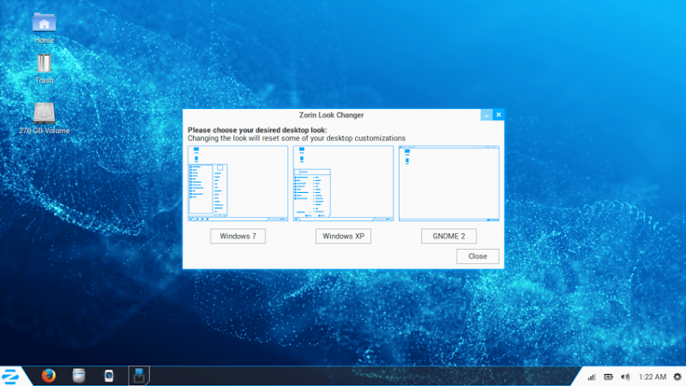Image resolution: width=686 pixels, height=386 pixels.
Task: Open the Zorin start menu
Action: pyautogui.click(x=9, y=376)
